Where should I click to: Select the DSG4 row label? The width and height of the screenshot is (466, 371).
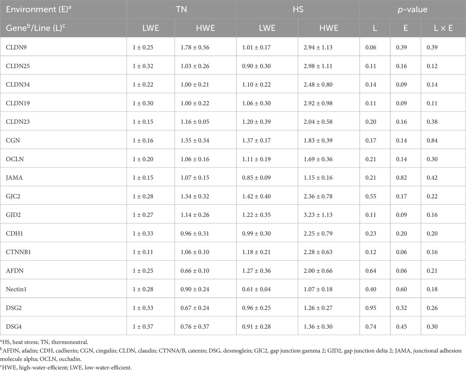pos(14,327)
